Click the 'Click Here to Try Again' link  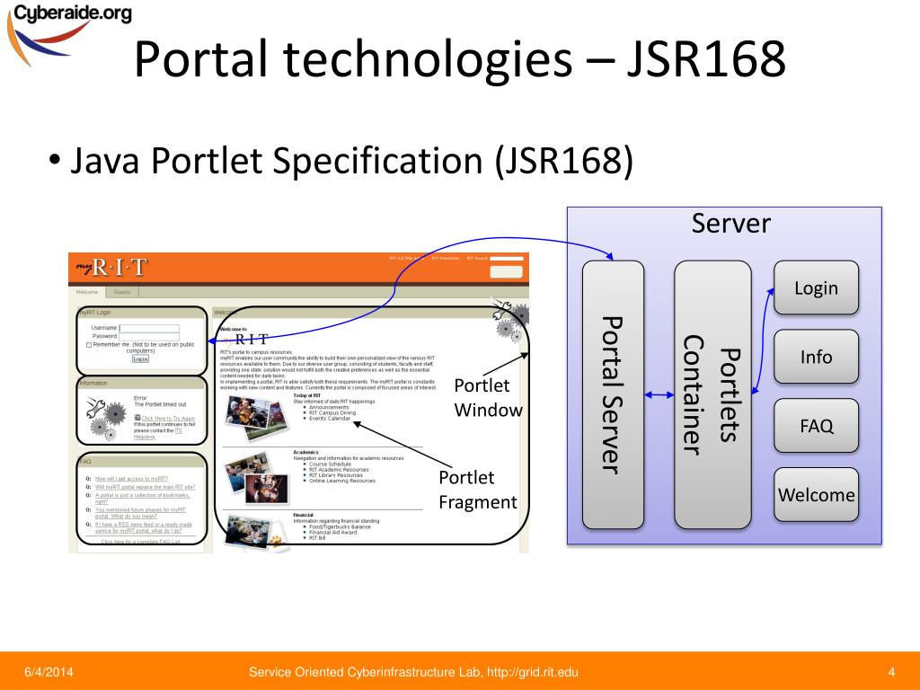pyautogui.click(x=168, y=419)
